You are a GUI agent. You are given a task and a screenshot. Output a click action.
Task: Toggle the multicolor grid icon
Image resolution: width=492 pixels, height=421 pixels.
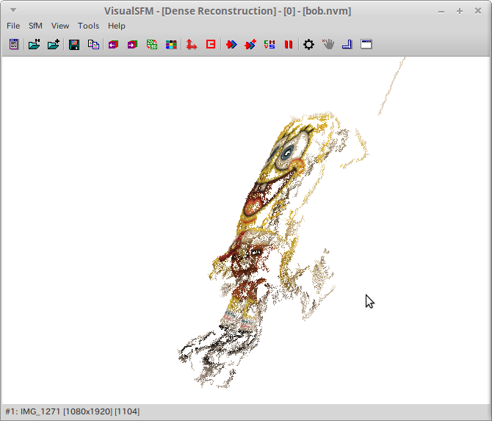[171, 45]
